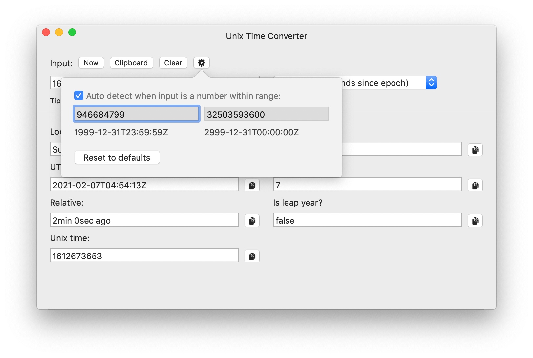
Task: Open the input settings gear menu
Action: tap(201, 63)
